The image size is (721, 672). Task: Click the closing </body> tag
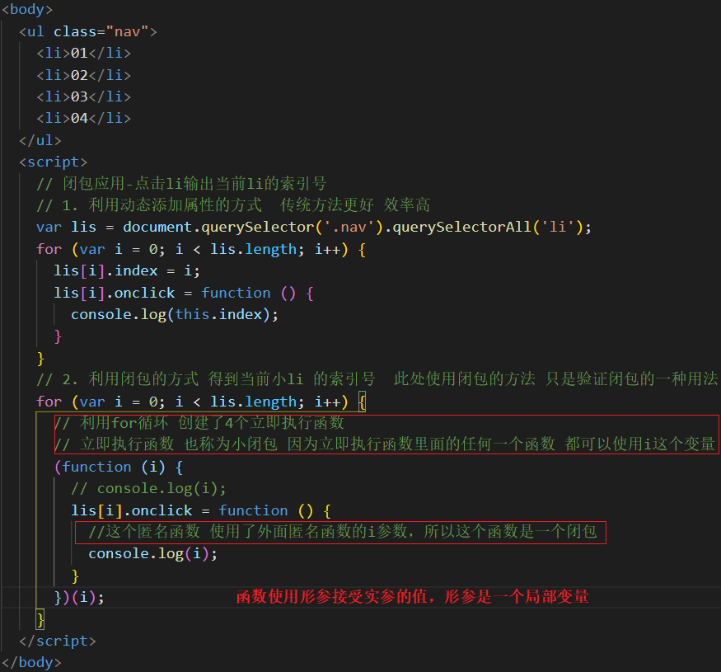click(x=31, y=663)
